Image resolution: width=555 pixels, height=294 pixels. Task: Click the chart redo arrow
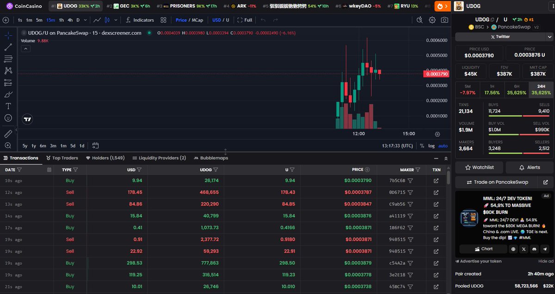[x=276, y=20]
